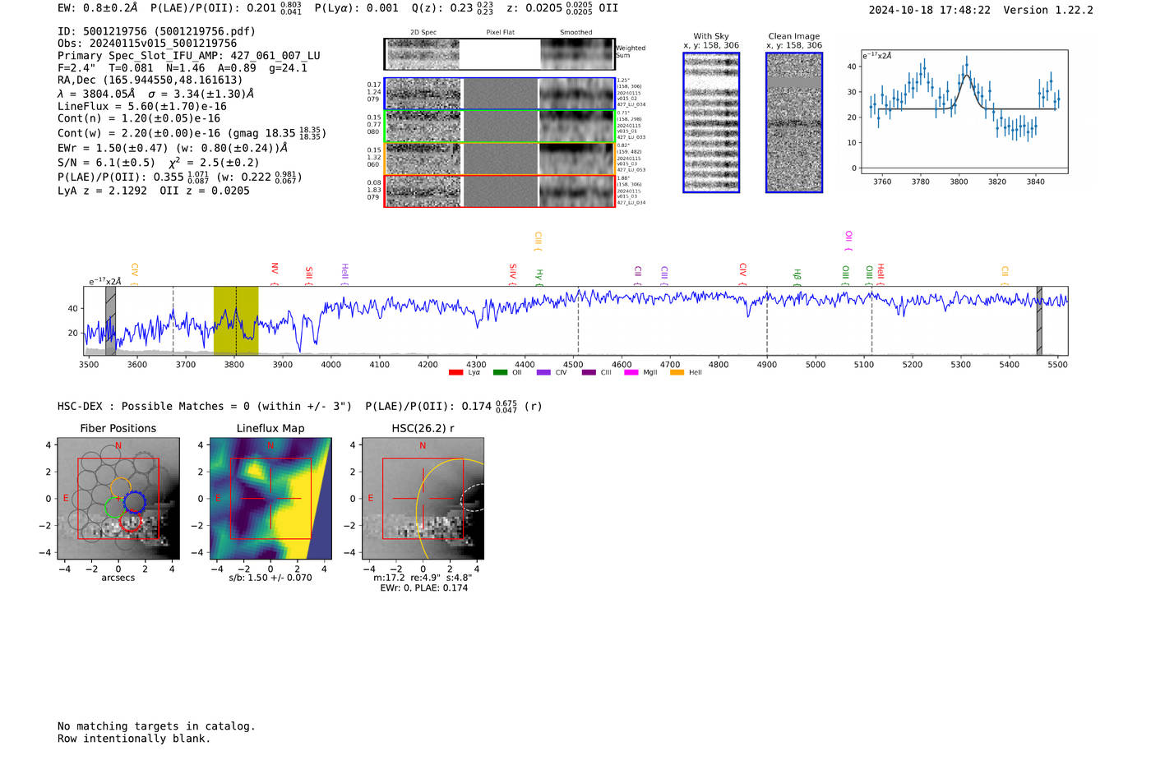Viewport: 1151px width, 783px height.
Task: Click the ID 5001219756 text line
Action: click(x=156, y=31)
